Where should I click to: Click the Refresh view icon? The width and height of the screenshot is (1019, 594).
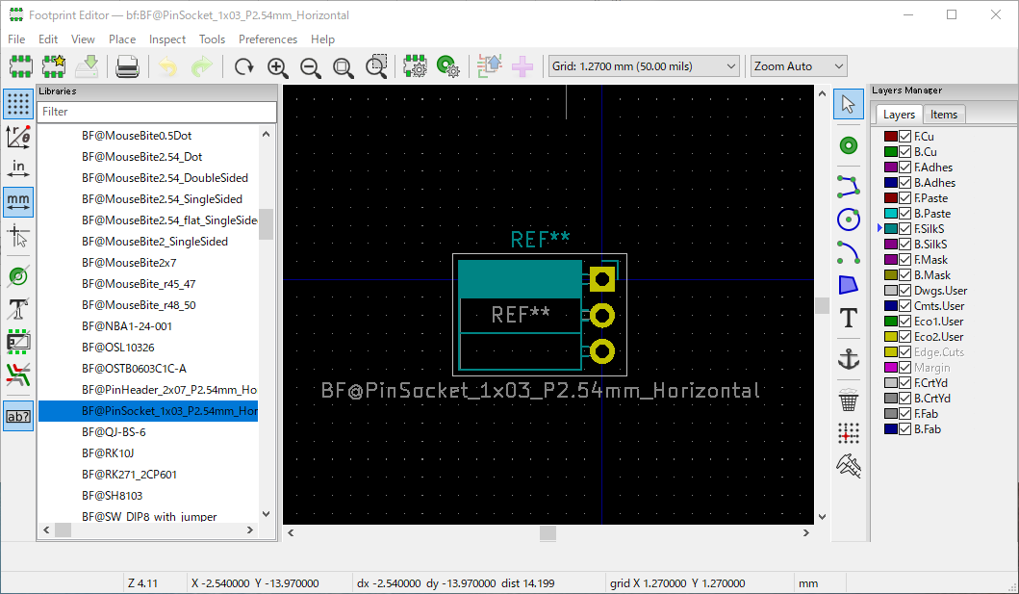(243, 66)
